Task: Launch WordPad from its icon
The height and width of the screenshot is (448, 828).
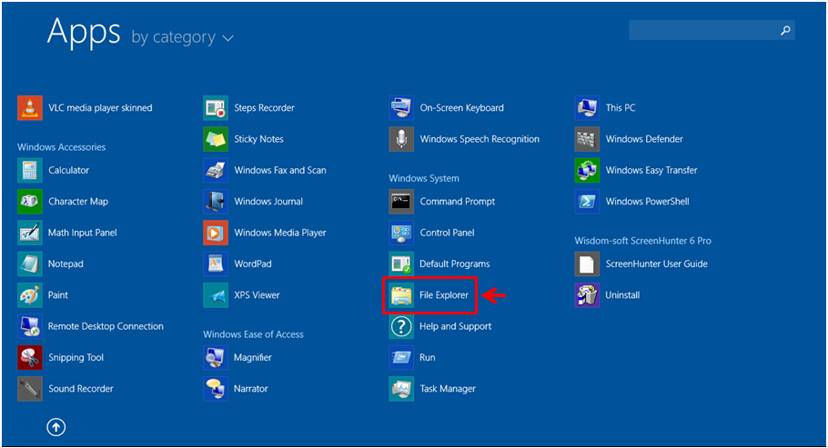Action: tap(216, 264)
